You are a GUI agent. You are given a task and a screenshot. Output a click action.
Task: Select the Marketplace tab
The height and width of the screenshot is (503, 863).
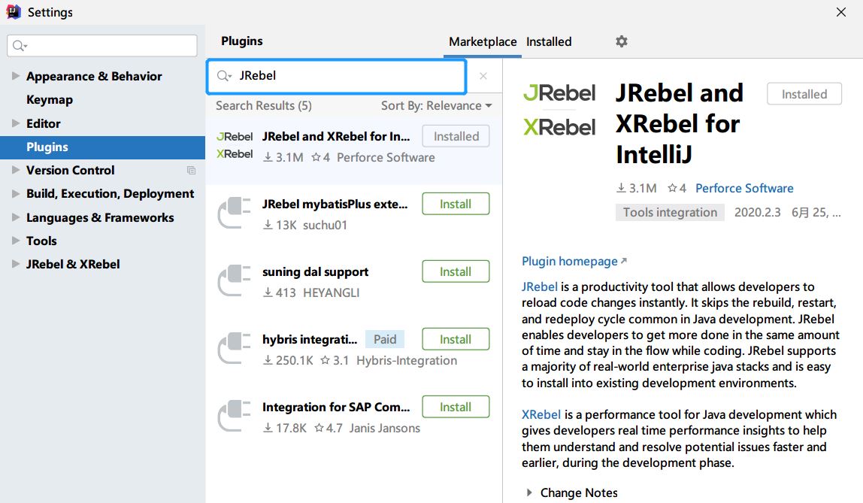click(x=482, y=41)
